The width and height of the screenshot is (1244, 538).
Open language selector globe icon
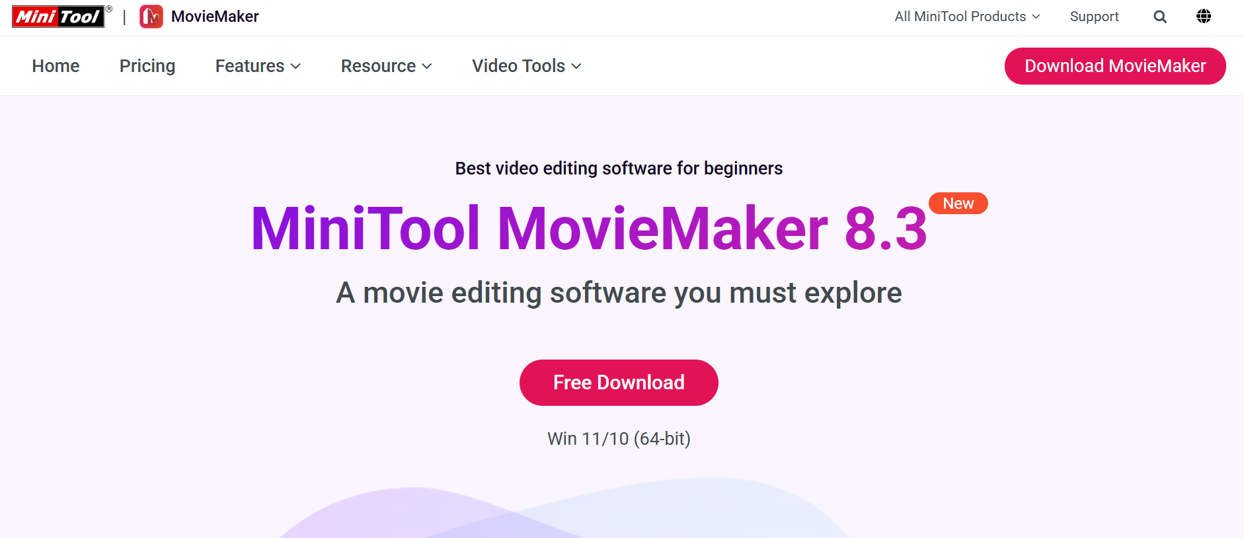[1204, 17]
